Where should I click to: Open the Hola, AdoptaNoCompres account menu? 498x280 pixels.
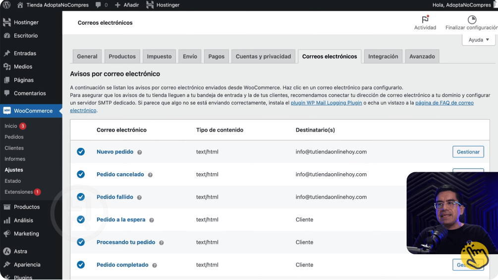click(463, 5)
